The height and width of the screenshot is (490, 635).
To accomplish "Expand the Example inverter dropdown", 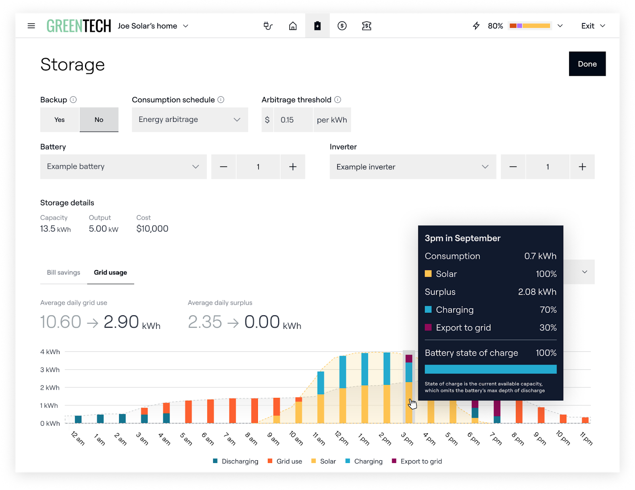I will point(413,167).
